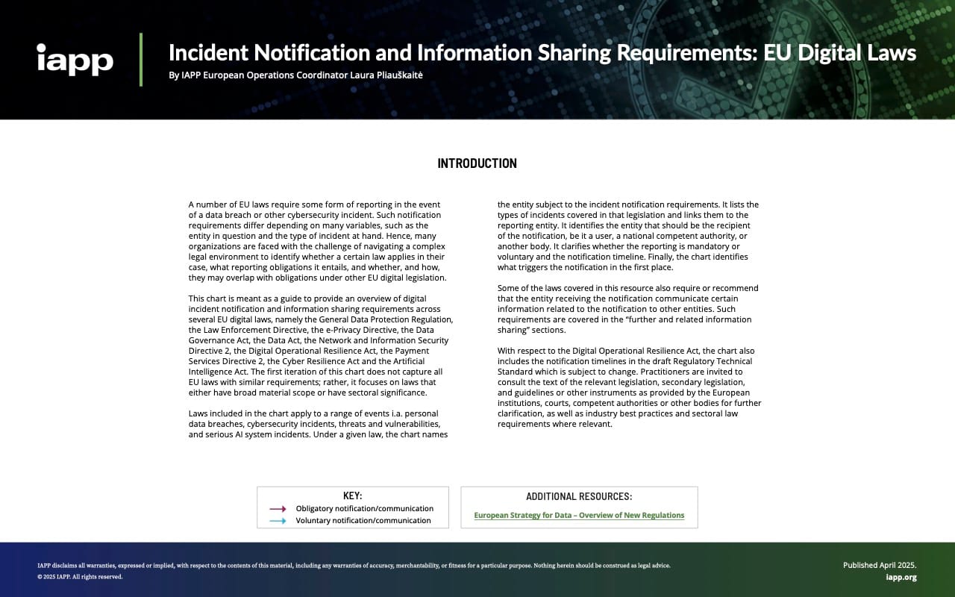
Task: Select the INTRODUCTION heading
Action: pyautogui.click(x=477, y=163)
